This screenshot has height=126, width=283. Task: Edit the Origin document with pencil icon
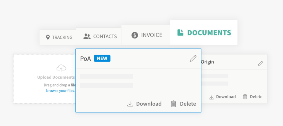(260, 63)
